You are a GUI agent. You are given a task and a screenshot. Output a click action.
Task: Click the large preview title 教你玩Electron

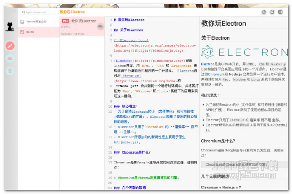pyautogui.click(x=224, y=24)
